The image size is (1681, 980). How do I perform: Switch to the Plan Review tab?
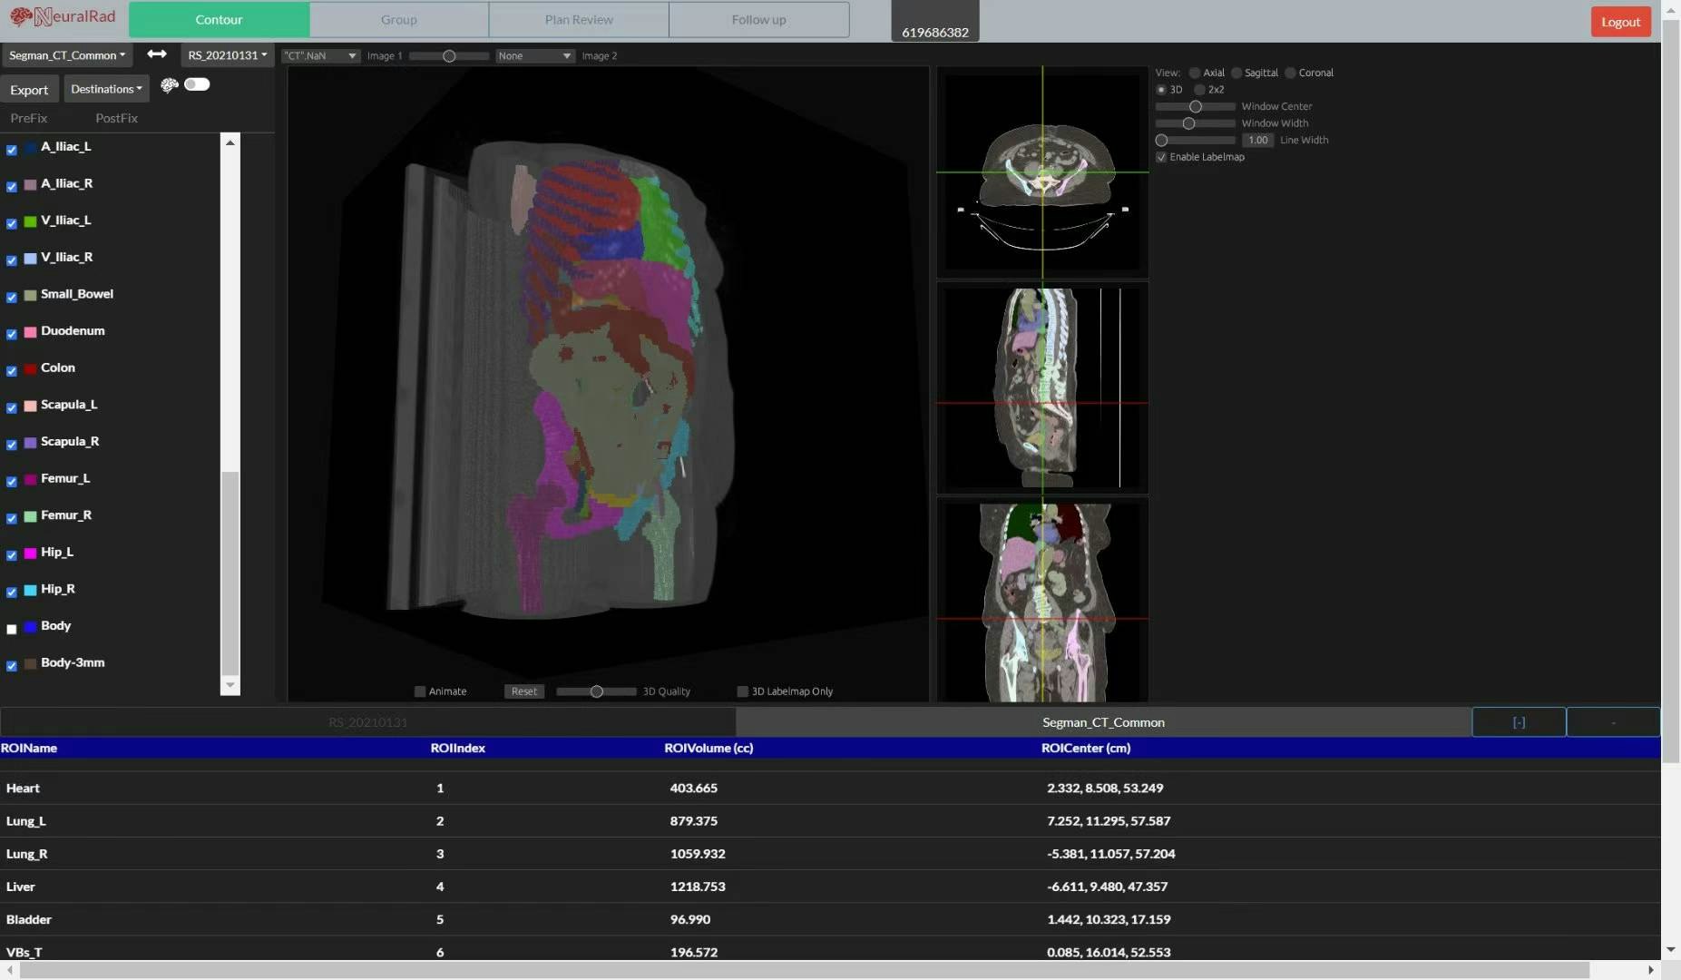579,20
